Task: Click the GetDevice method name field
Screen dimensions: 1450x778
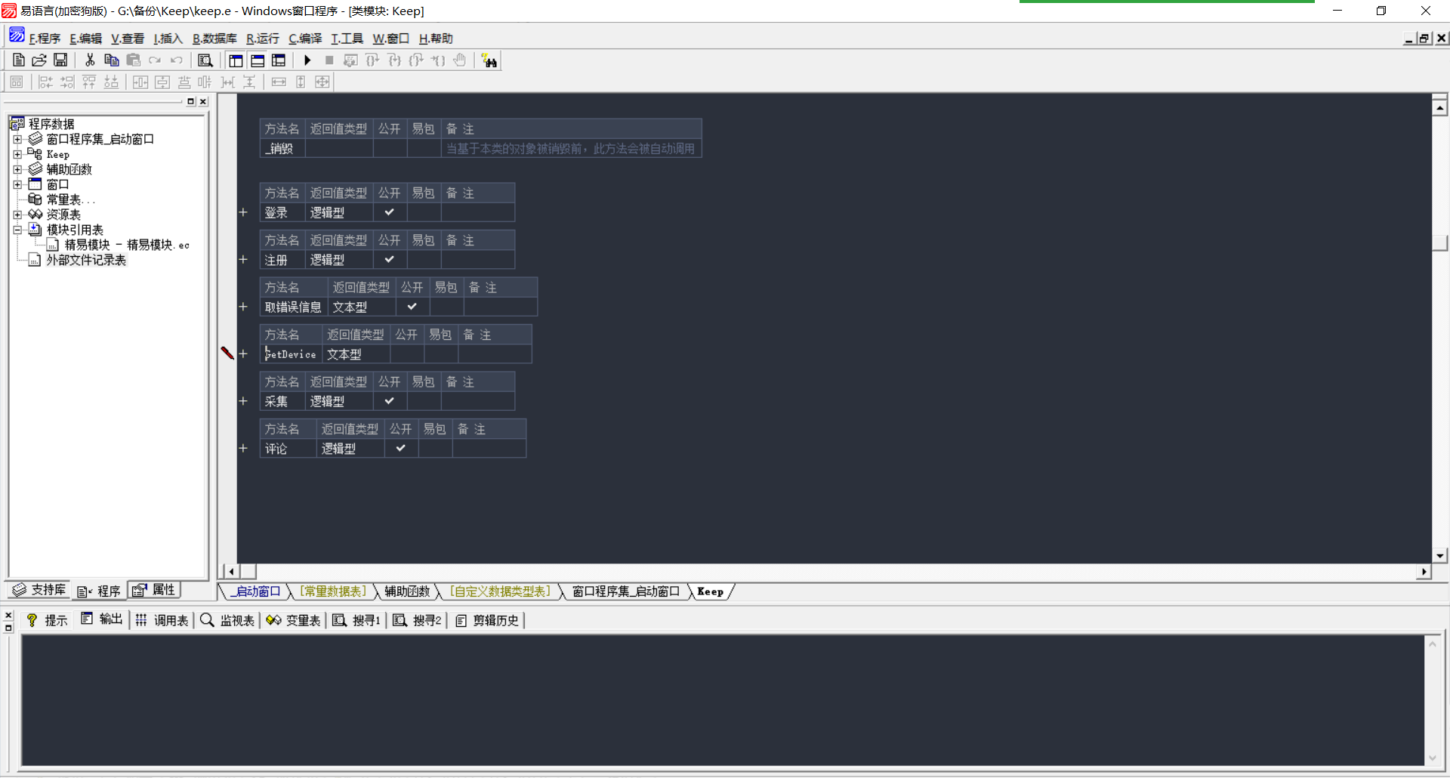Action: (x=292, y=354)
